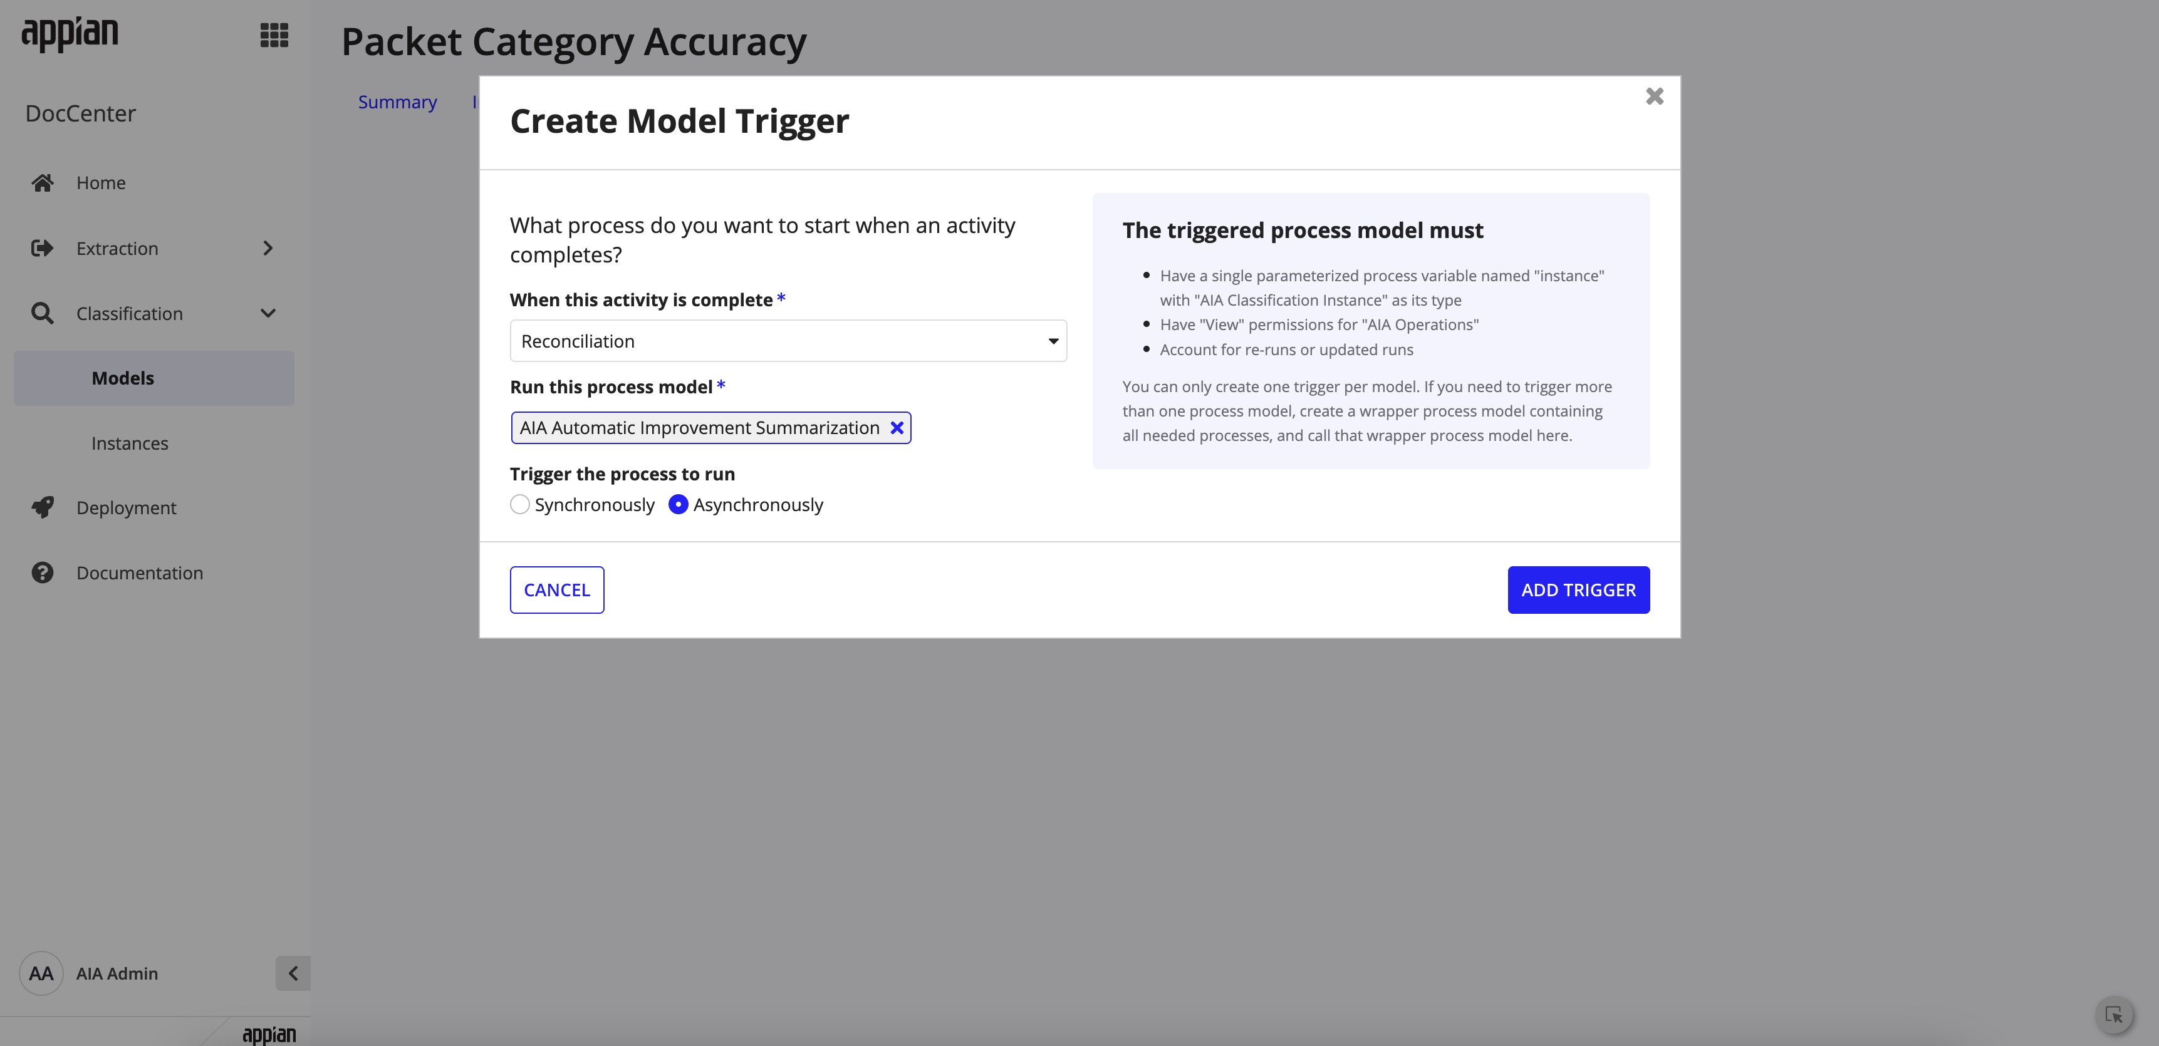This screenshot has height=1046, width=2159.
Task: Select Models in the sidebar
Action: click(123, 378)
